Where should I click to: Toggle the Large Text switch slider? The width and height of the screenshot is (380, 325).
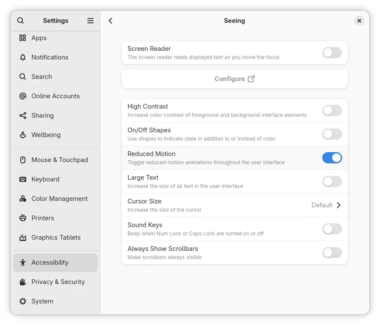[x=332, y=181]
